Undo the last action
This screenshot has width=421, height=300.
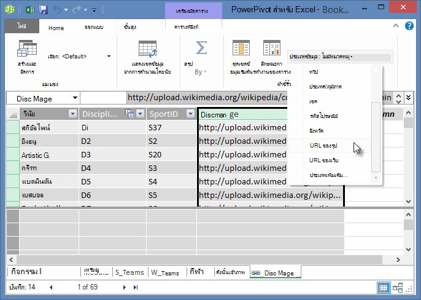(x=57, y=10)
